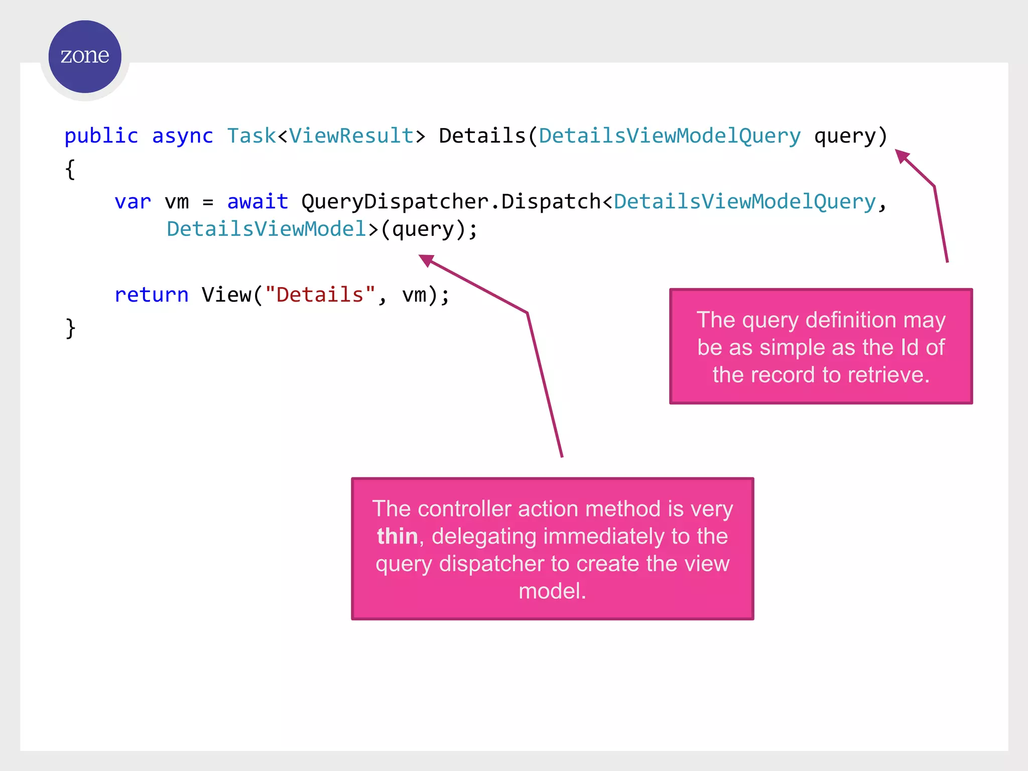Click the await keyword
Image resolution: width=1028 pixels, height=771 pixels.
258,202
